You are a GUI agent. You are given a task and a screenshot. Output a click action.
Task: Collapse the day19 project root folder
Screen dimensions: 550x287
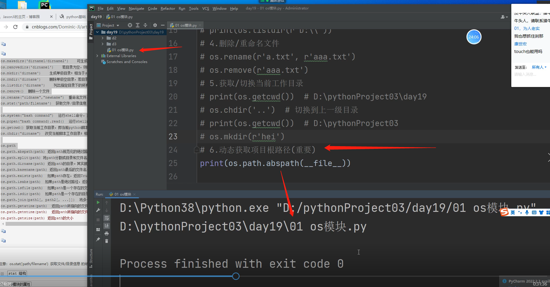pos(97,32)
